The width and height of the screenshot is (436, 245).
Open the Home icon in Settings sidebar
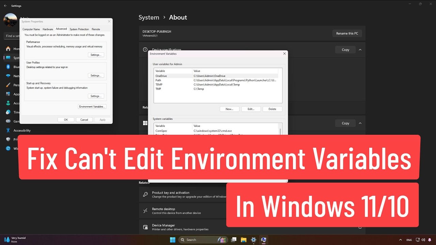click(8, 49)
